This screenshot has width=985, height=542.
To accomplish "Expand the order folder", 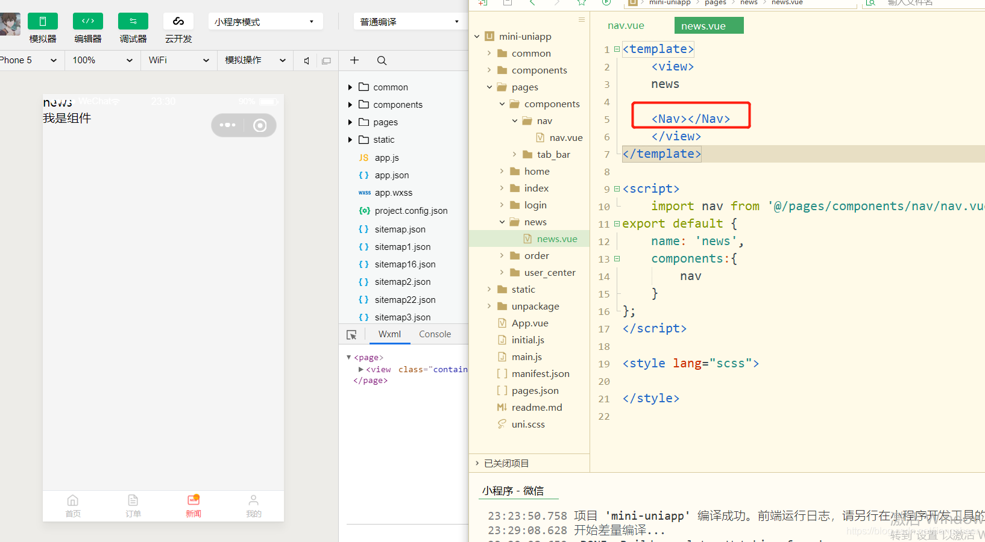I will pyautogui.click(x=502, y=256).
